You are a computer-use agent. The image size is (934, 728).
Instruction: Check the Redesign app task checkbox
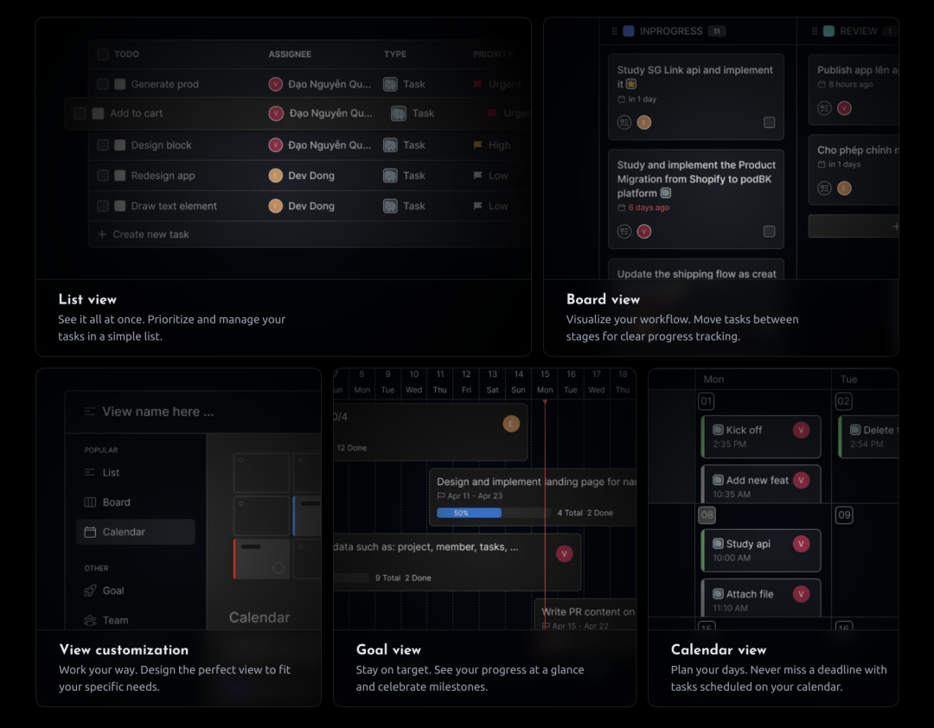click(x=102, y=176)
